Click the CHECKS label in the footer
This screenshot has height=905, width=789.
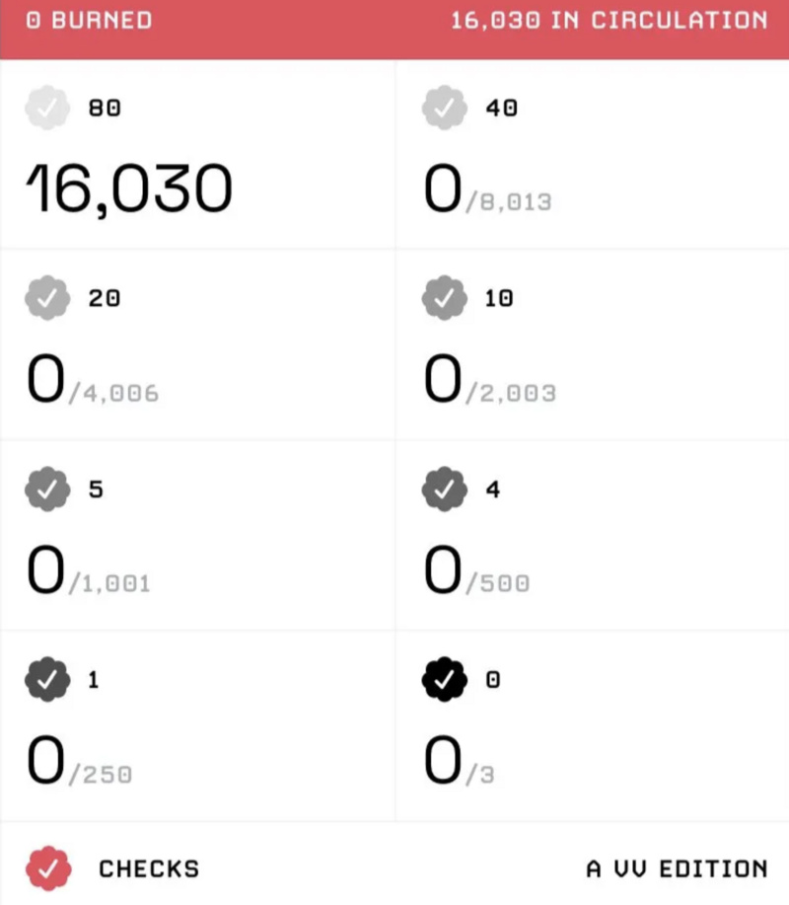click(148, 868)
